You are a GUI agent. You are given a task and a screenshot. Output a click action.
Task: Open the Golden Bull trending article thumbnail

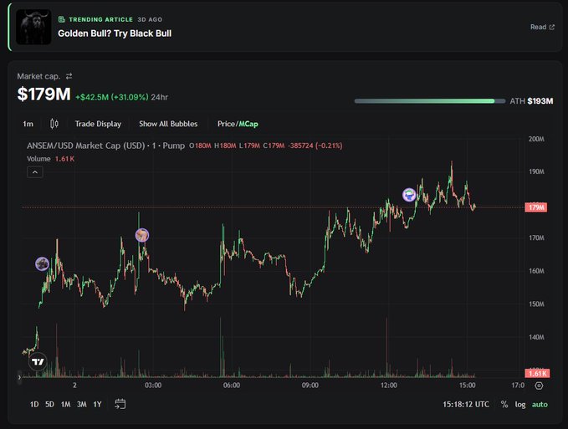point(33,27)
